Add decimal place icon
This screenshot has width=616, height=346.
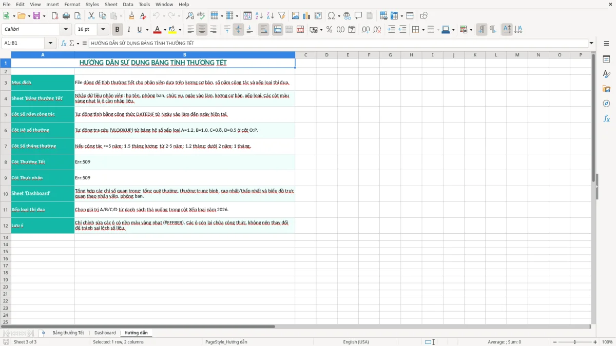point(365,30)
